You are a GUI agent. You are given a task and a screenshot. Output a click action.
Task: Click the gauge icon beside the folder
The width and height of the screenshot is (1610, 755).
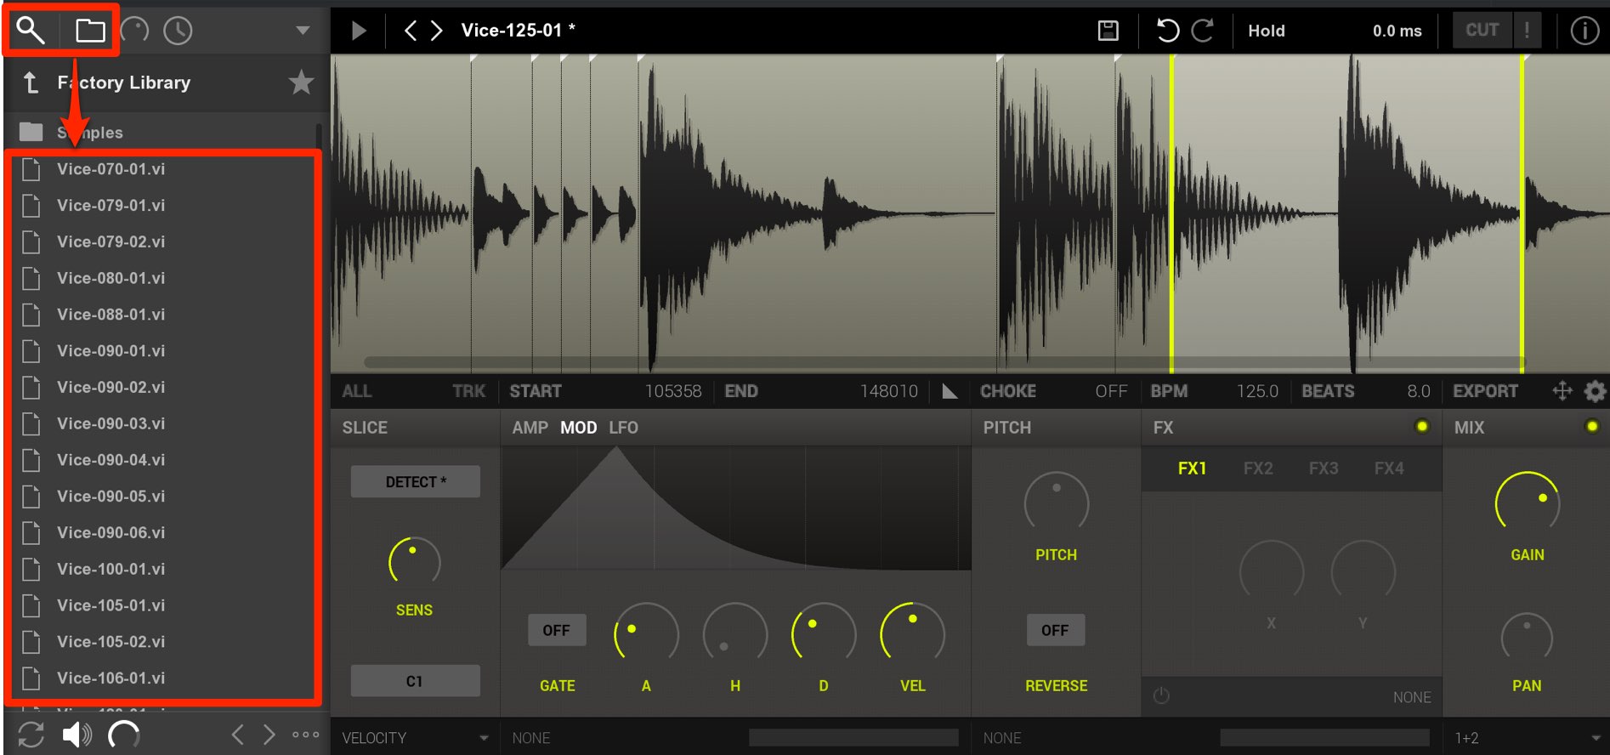[134, 31]
